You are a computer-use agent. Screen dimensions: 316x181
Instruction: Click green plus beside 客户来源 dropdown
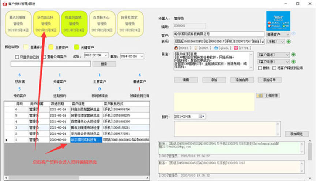click(293, 62)
